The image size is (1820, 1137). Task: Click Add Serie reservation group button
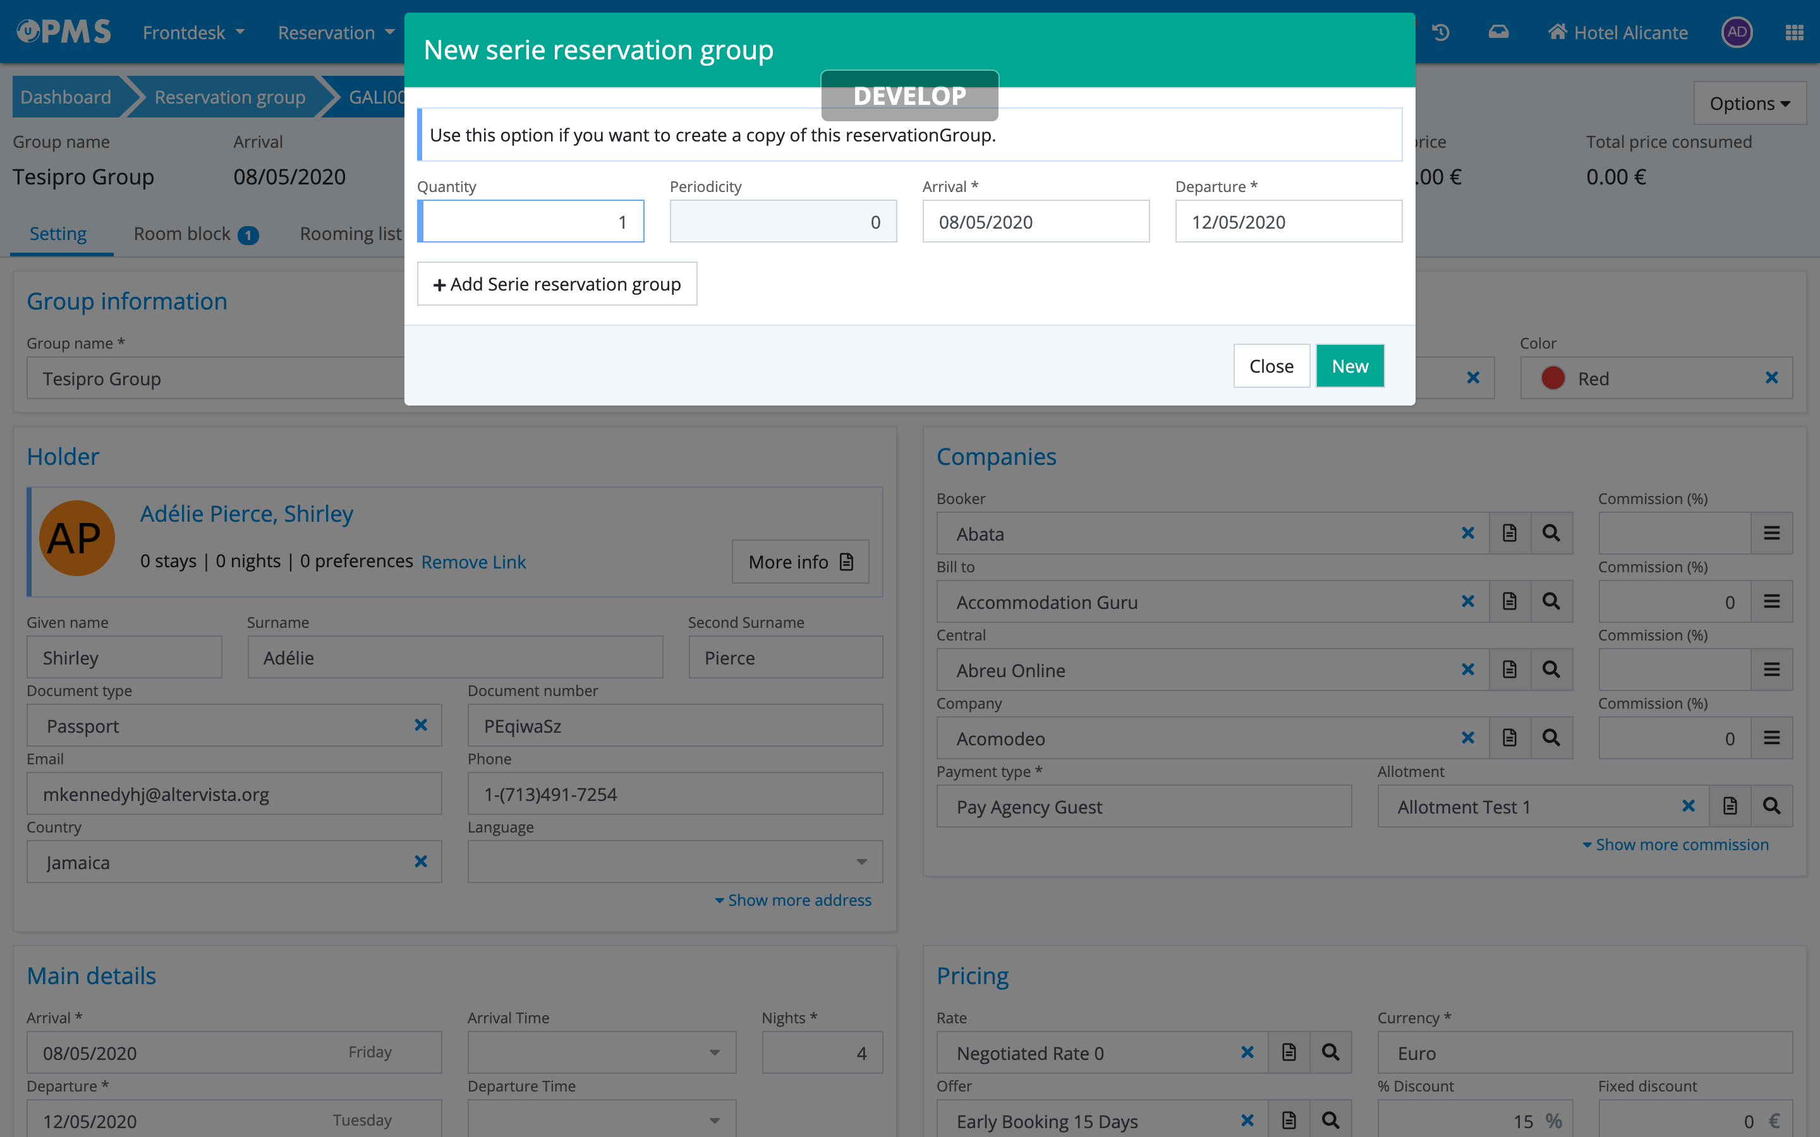[557, 284]
